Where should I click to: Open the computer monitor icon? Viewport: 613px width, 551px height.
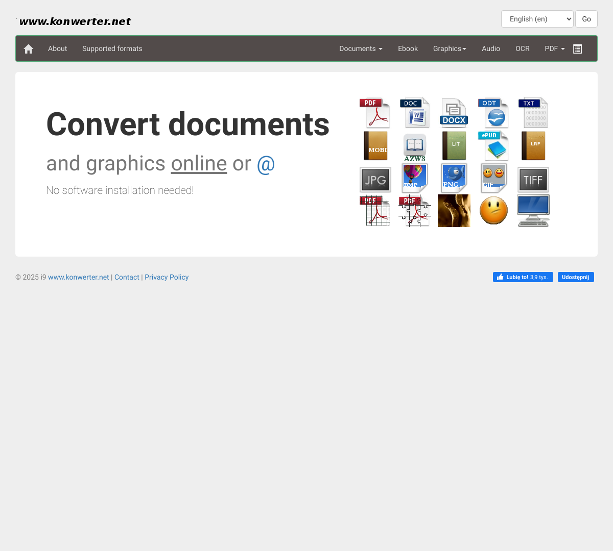pos(533,210)
